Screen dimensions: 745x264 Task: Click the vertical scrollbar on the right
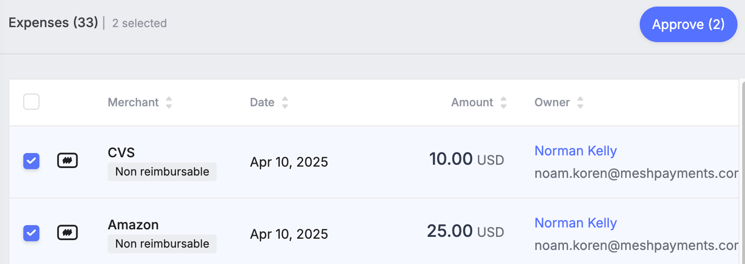pyautogui.click(x=743, y=171)
